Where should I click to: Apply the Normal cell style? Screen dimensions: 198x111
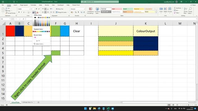[106, 9]
